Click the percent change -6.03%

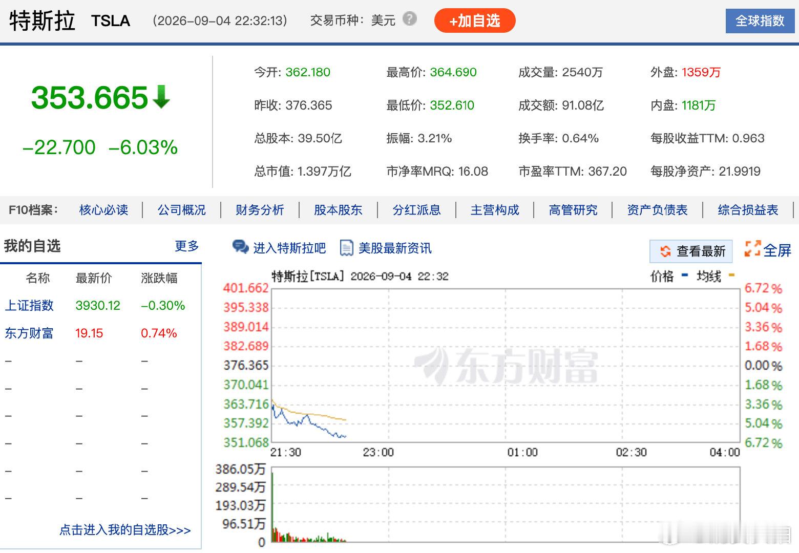pos(143,147)
